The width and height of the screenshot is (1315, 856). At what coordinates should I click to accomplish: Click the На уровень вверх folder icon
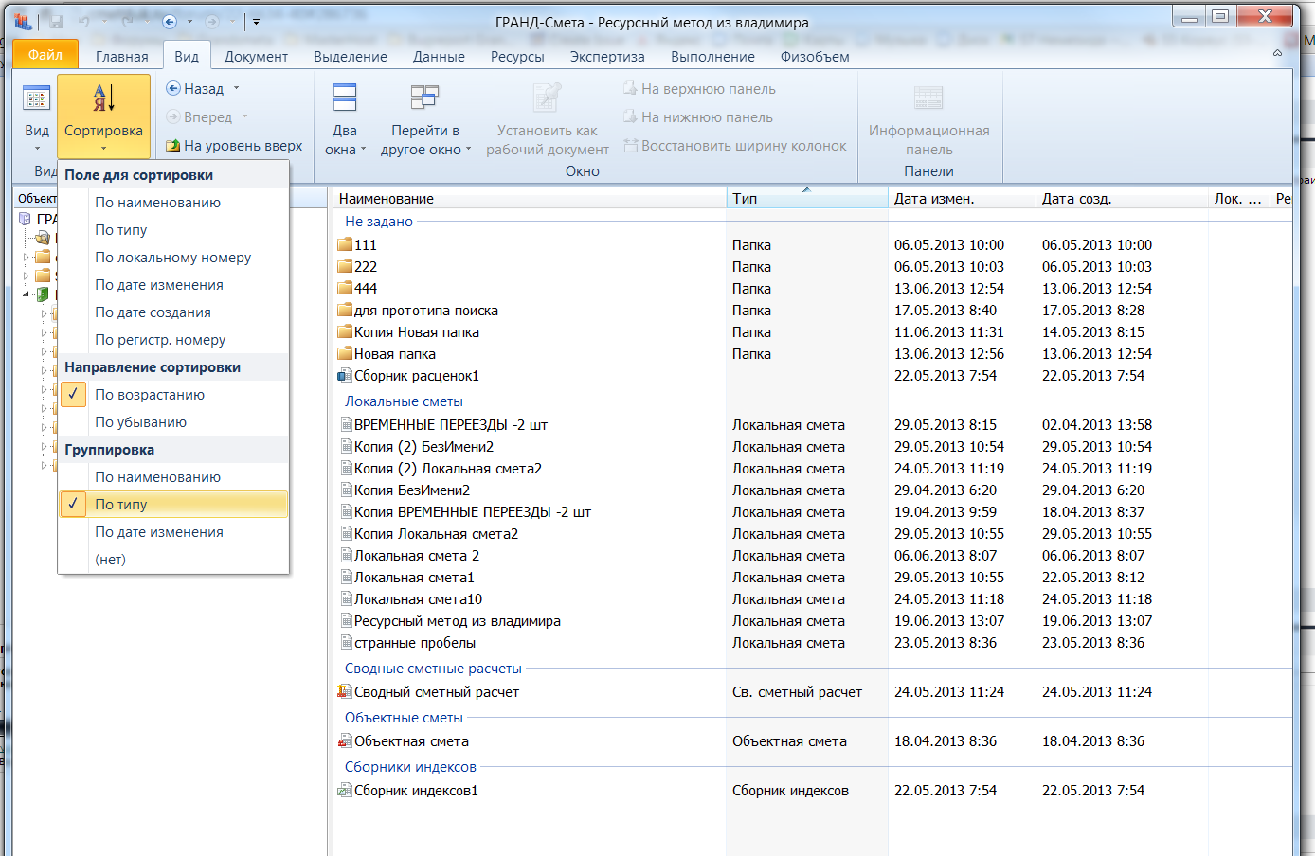[x=173, y=146]
